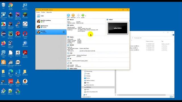
Task: Select DATA (D:) drive in Explorer
Action: click(x=98, y=87)
